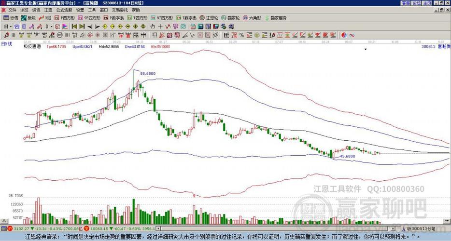This screenshot has height=241, width=451.
Task: Click the colorful triangle chart icon
Action: coord(65,27)
